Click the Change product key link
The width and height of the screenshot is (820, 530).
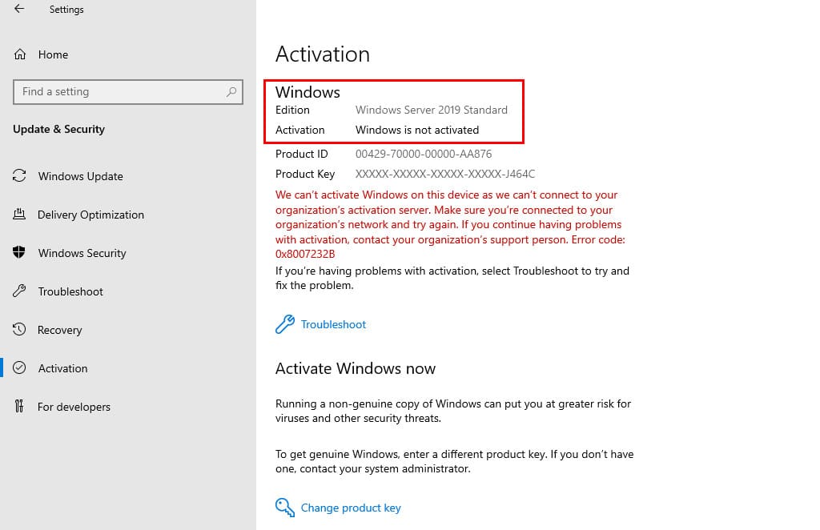351,508
